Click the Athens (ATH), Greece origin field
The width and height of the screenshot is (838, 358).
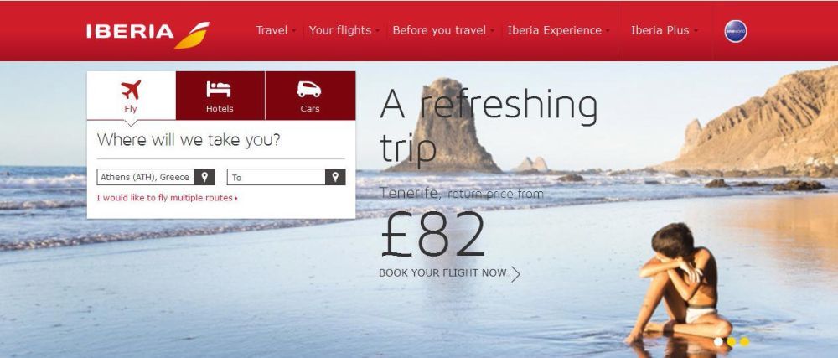point(145,177)
